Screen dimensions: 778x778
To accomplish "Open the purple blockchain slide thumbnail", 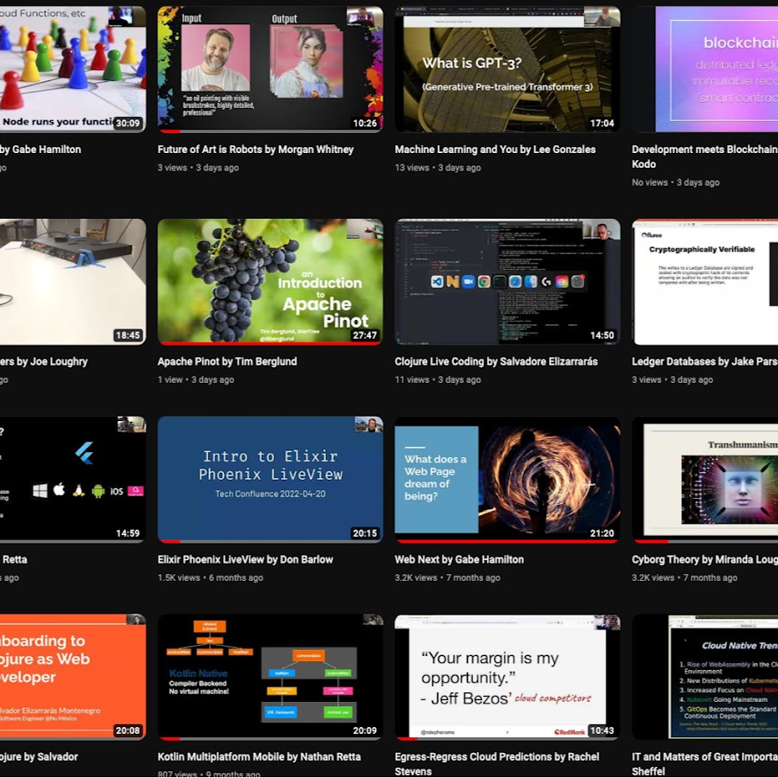I will (x=705, y=69).
